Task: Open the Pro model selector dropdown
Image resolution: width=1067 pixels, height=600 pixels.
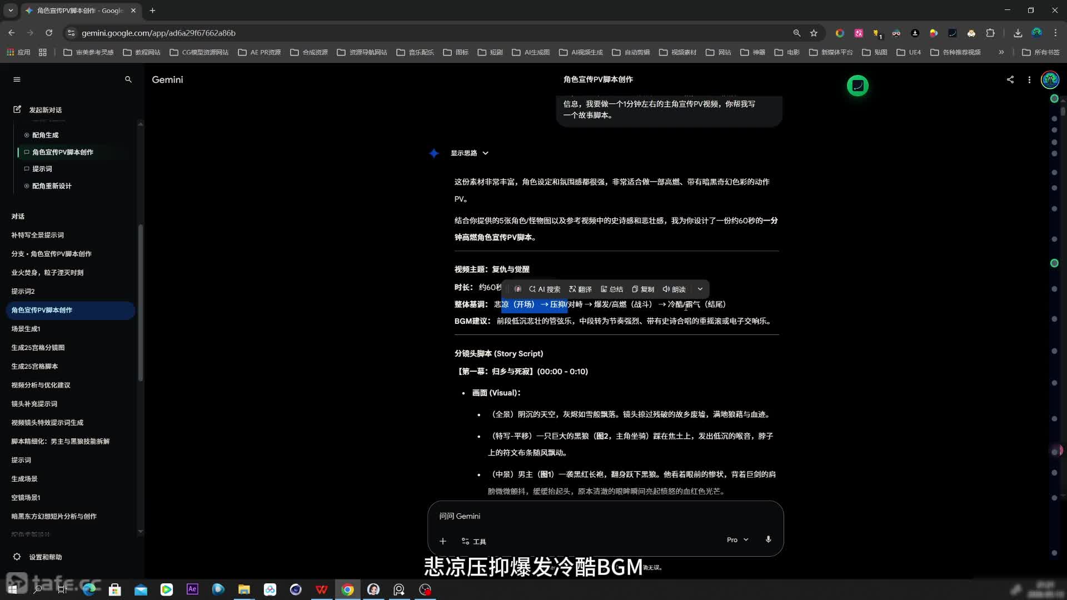Action: [737, 540]
